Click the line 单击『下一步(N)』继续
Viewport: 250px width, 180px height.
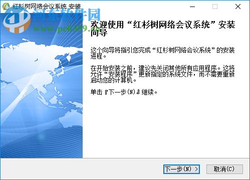(x=124, y=92)
